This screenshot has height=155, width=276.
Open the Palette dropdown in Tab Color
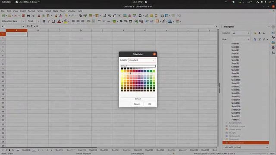click(x=142, y=60)
